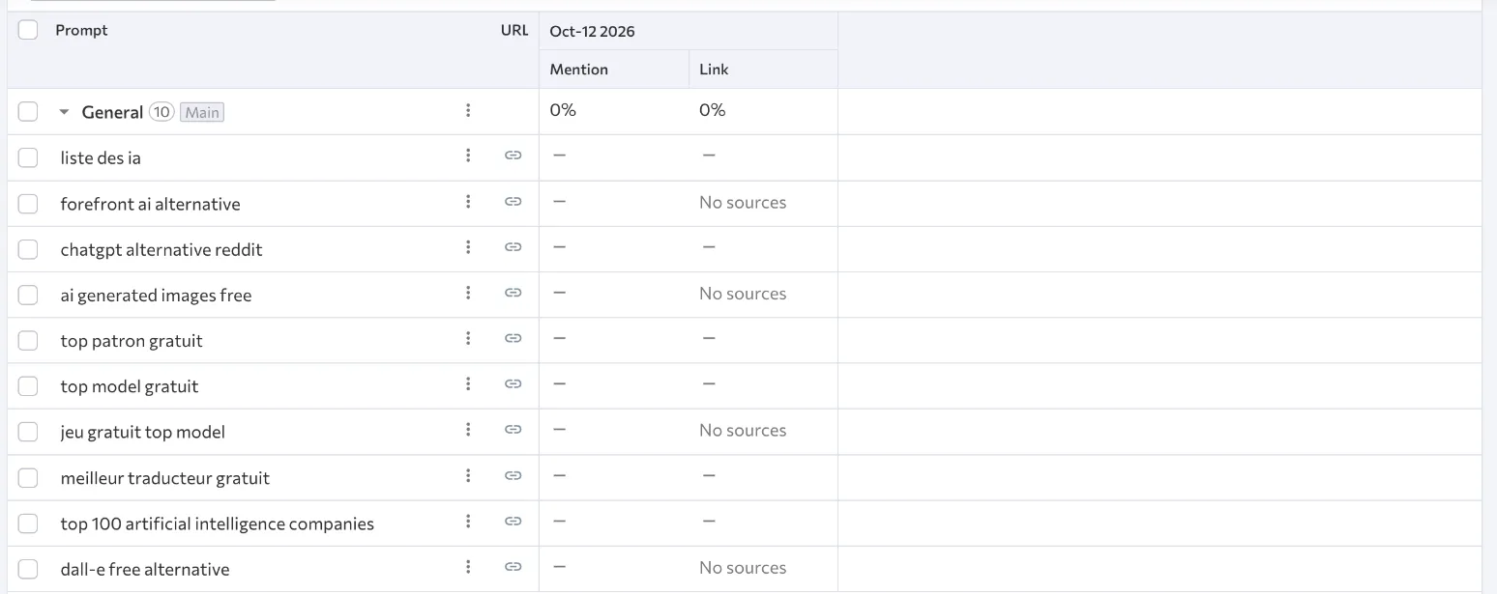Screen dimensions: 1497x594
Task: Click the URL link icon for 'ai generated images free'
Action: coord(514,293)
